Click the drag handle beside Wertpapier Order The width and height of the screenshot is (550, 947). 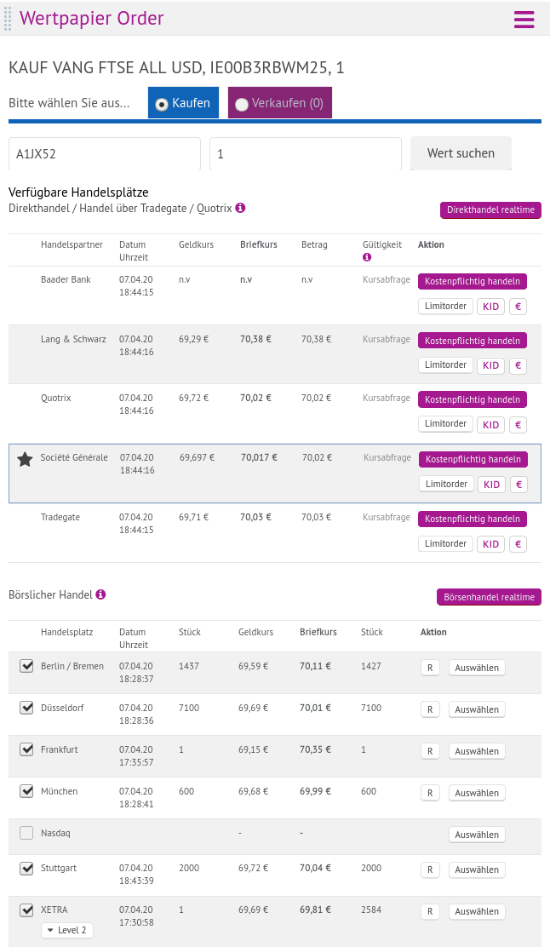click(8, 18)
